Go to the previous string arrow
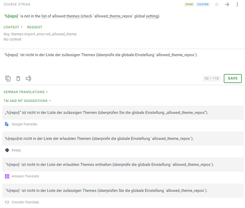 coord(217,5)
